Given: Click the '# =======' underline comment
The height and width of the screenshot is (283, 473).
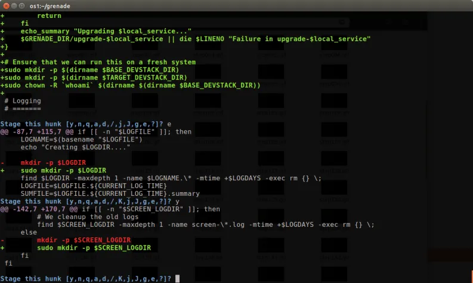Looking at the screenshot, I should (x=23, y=109).
